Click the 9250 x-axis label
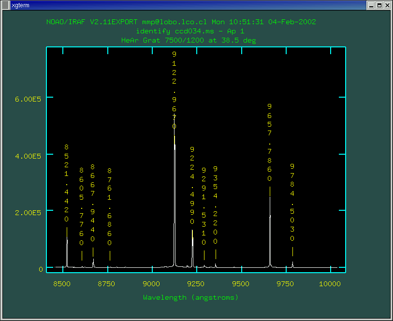The image size is (393, 321). (x=196, y=284)
